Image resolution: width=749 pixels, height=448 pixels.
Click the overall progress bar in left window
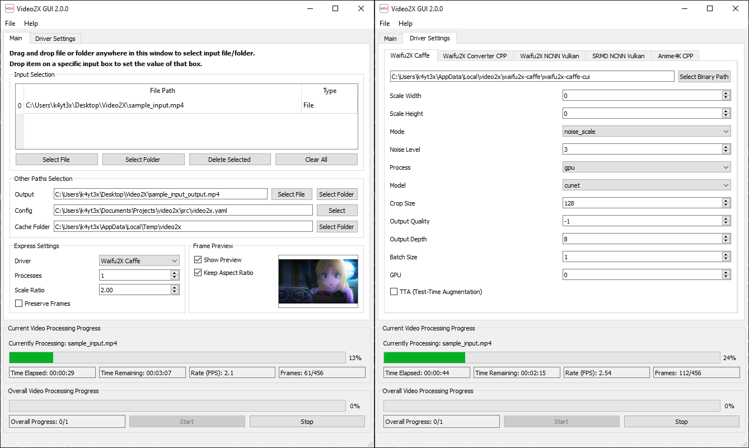click(x=177, y=406)
